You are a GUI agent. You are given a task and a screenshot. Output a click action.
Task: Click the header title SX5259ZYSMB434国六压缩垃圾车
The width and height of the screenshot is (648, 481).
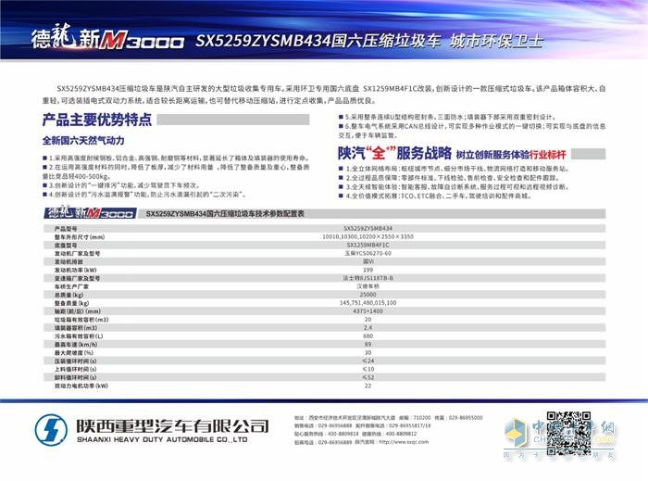(x=318, y=41)
